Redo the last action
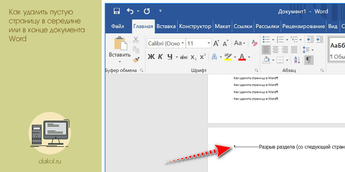This screenshot has height=172, width=345. tap(147, 11)
